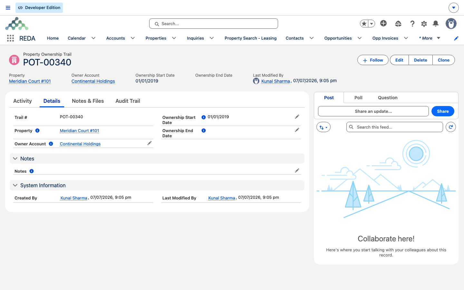Expand the More navigation menu
The width and height of the screenshot is (464, 290).
[x=430, y=38]
